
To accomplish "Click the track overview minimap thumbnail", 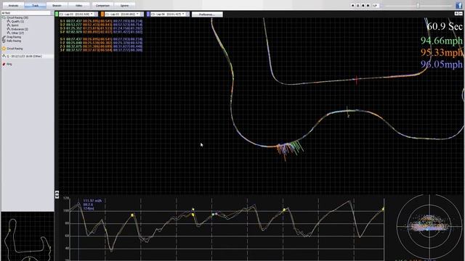I will [x=28, y=236].
